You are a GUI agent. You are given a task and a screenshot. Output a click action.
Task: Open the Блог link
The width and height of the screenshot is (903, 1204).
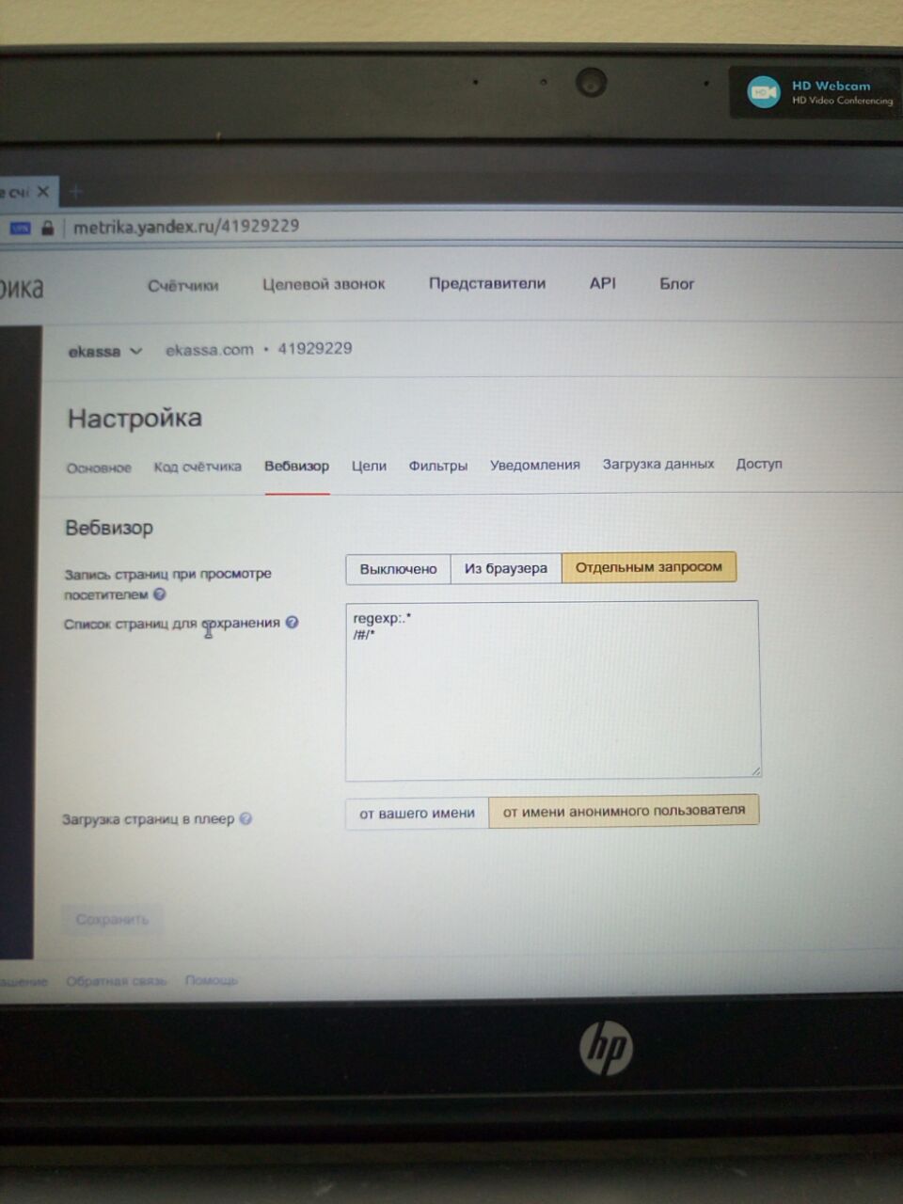(x=676, y=283)
